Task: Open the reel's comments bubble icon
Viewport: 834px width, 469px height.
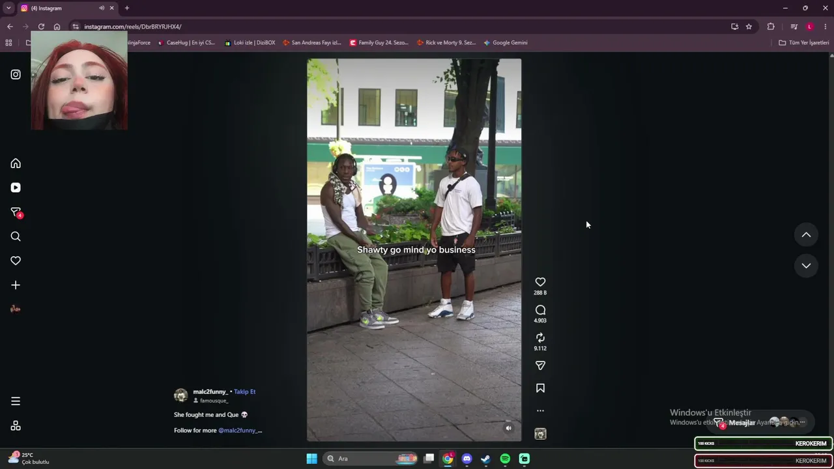Action: [540, 310]
